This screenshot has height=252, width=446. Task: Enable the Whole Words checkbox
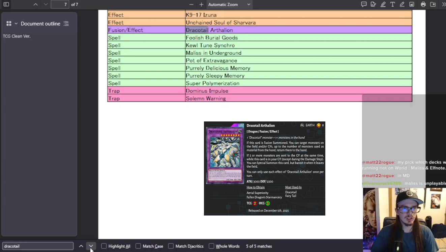coord(211,246)
